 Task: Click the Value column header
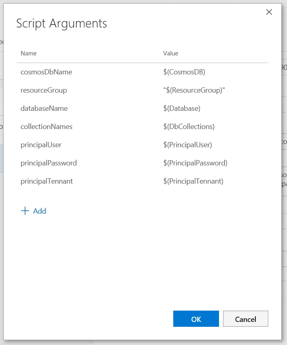click(x=170, y=53)
